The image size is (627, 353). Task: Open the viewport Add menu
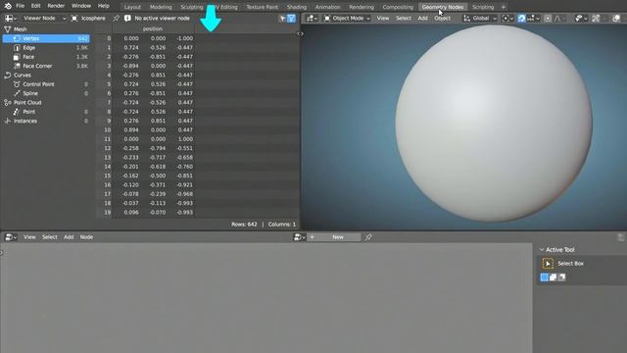click(x=422, y=18)
